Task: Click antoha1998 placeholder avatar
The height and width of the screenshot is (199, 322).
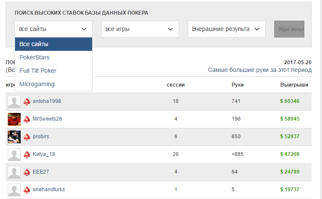Action: coord(14,102)
